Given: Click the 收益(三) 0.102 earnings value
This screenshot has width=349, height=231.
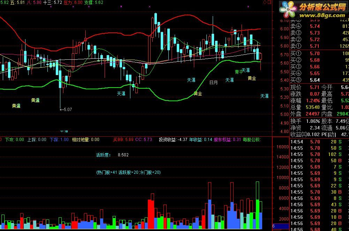Looking at the screenshot, I should (305, 135).
